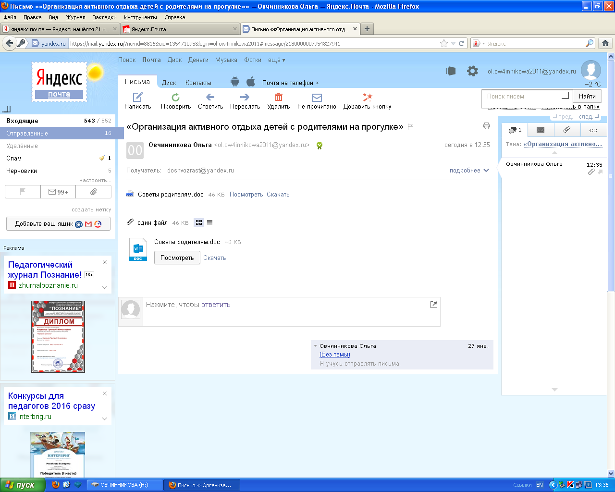Click the themes icon beside gear

[x=451, y=71]
